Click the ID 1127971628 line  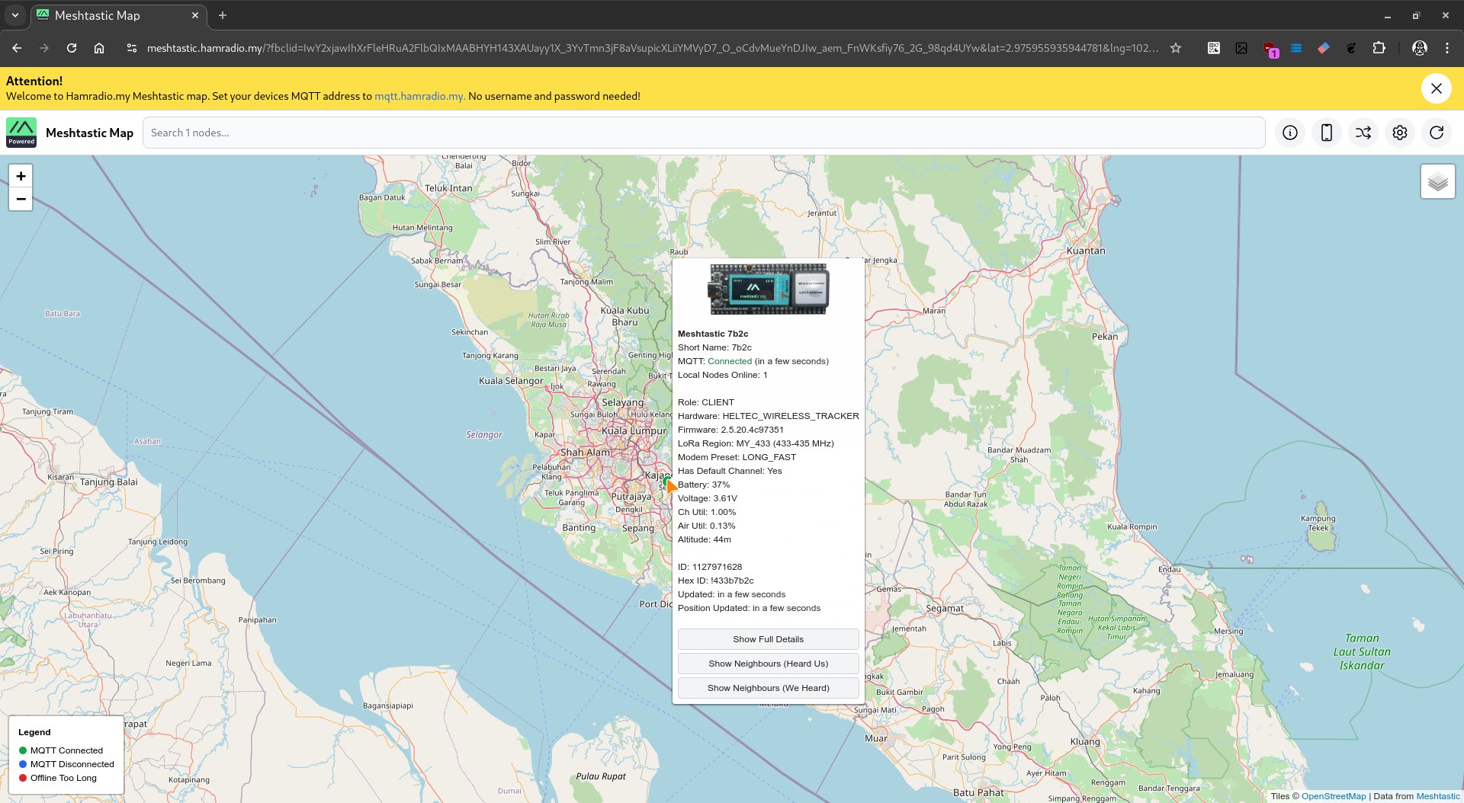point(710,567)
